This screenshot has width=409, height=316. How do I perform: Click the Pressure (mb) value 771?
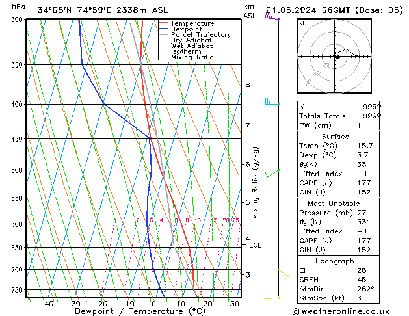tap(364, 213)
